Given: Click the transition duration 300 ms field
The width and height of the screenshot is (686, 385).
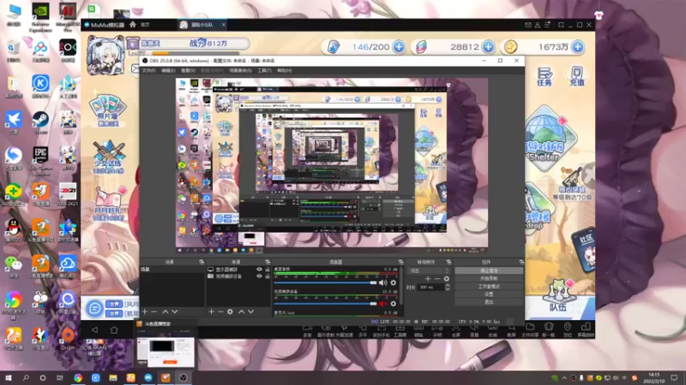Looking at the screenshot, I should (x=431, y=287).
